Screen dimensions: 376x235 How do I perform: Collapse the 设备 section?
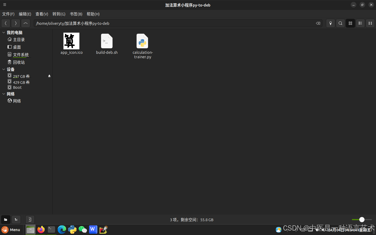pos(4,69)
